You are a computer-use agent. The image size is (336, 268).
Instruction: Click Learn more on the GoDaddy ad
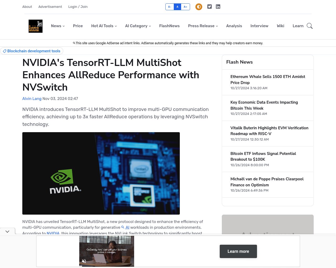pos(238,251)
